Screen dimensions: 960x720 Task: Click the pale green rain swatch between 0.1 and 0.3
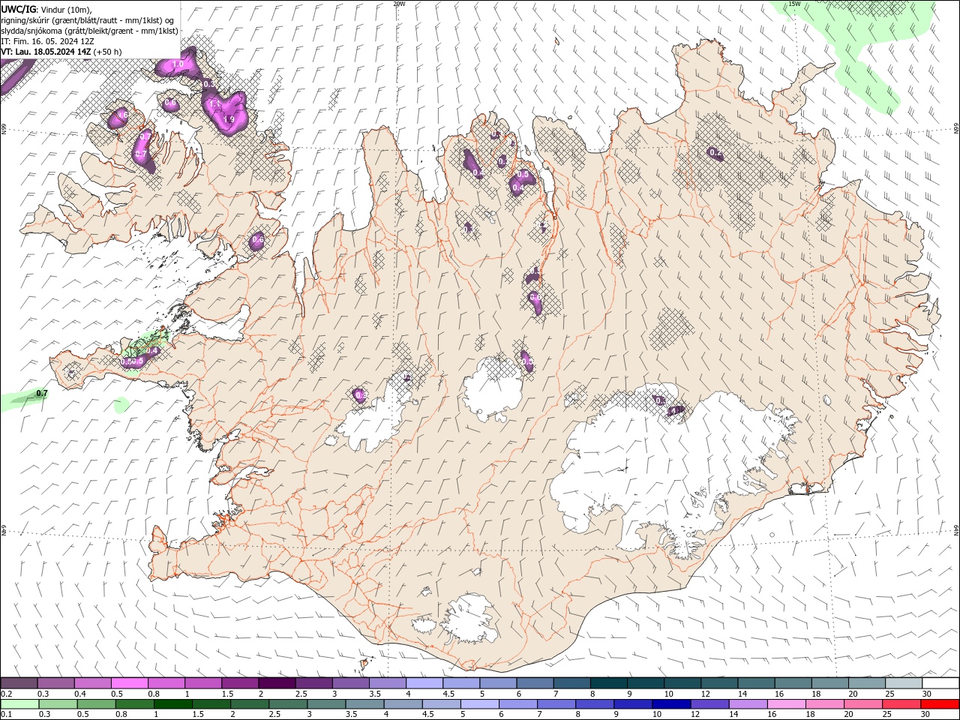(x=19, y=704)
